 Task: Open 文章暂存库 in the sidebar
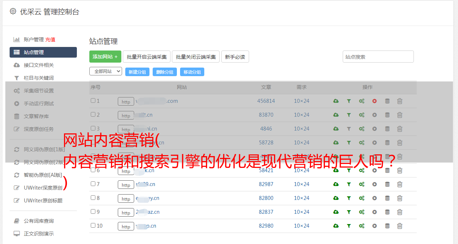[36, 116]
